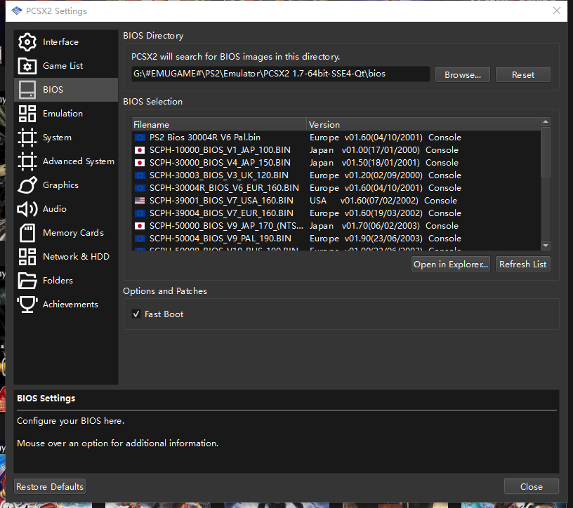Viewport: 573px width, 508px height.
Task: Click the Interface gear icon in sidebar
Action: (x=27, y=42)
